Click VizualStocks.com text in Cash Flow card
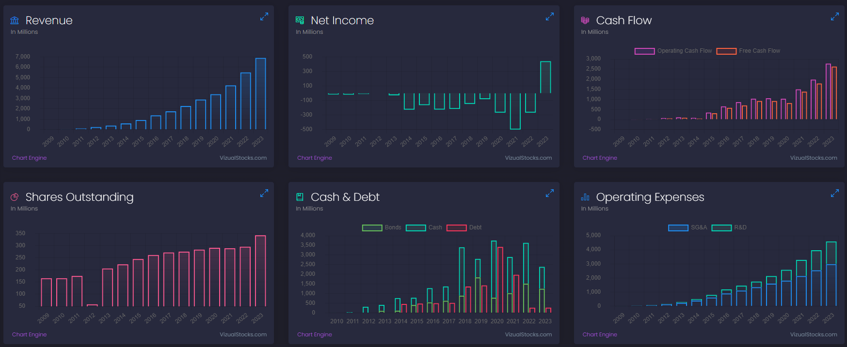 tap(814, 158)
